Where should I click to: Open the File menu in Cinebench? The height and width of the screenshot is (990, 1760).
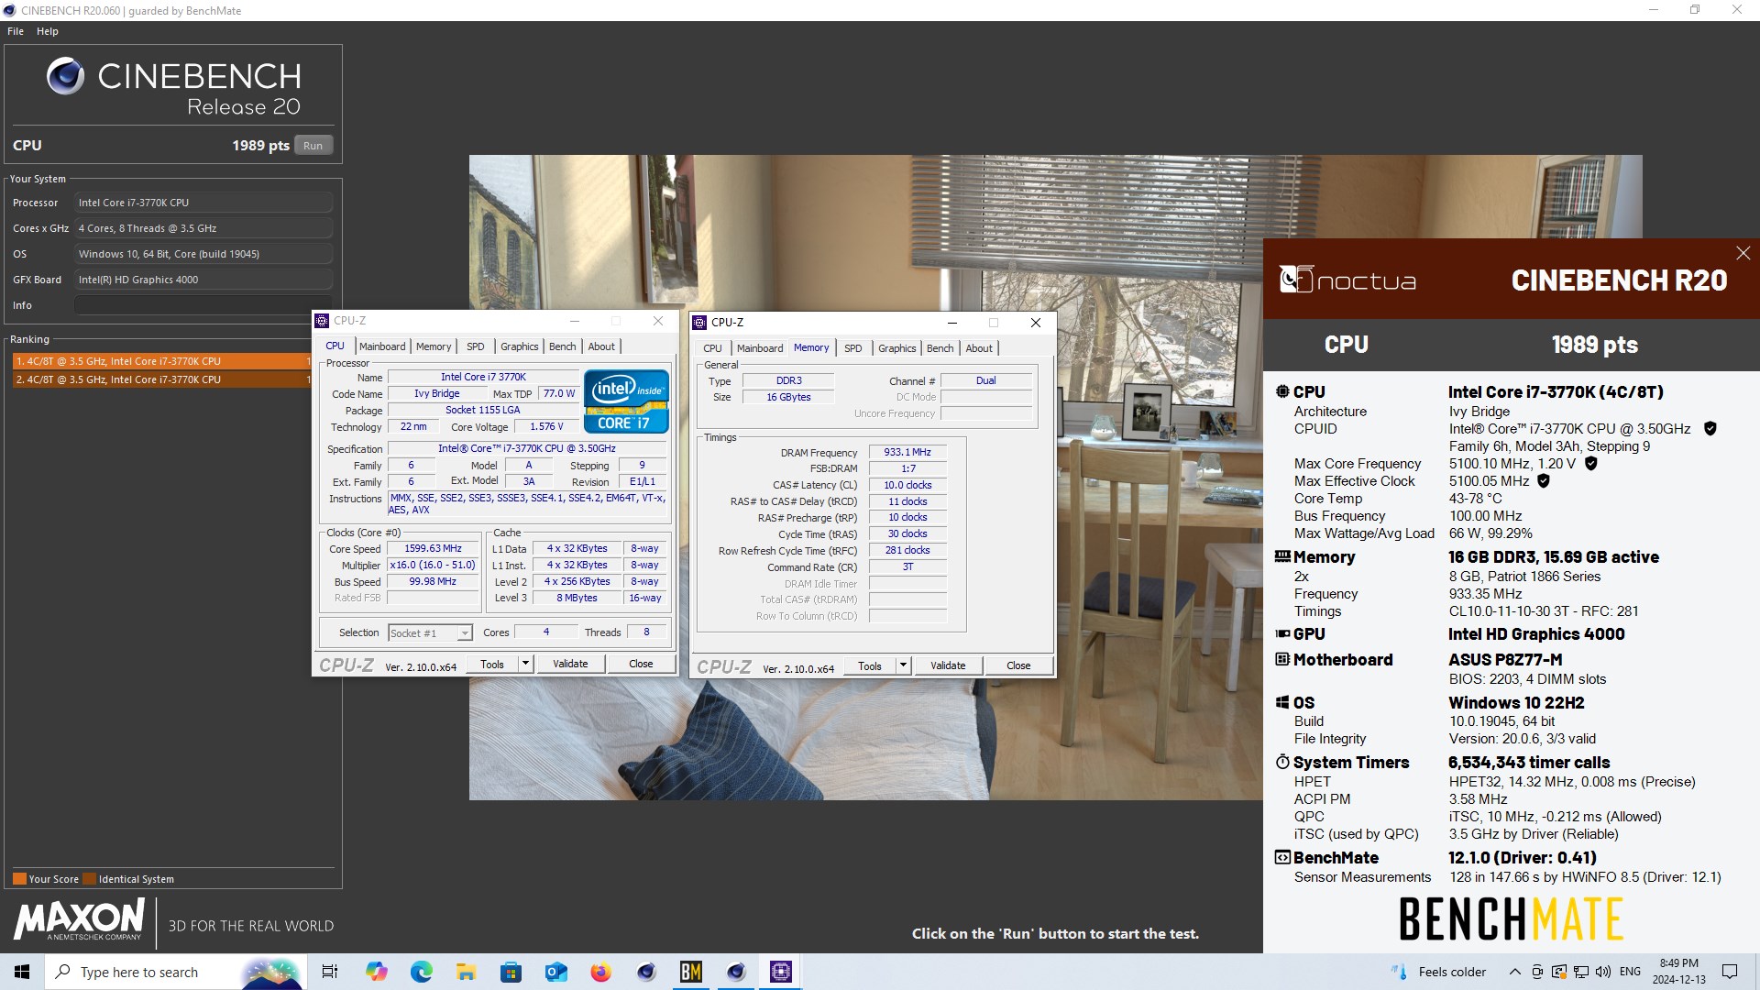tap(16, 31)
